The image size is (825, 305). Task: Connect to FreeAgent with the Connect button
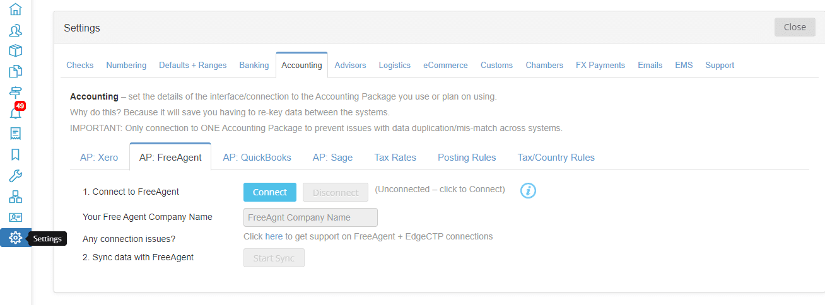(x=270, y=192)
